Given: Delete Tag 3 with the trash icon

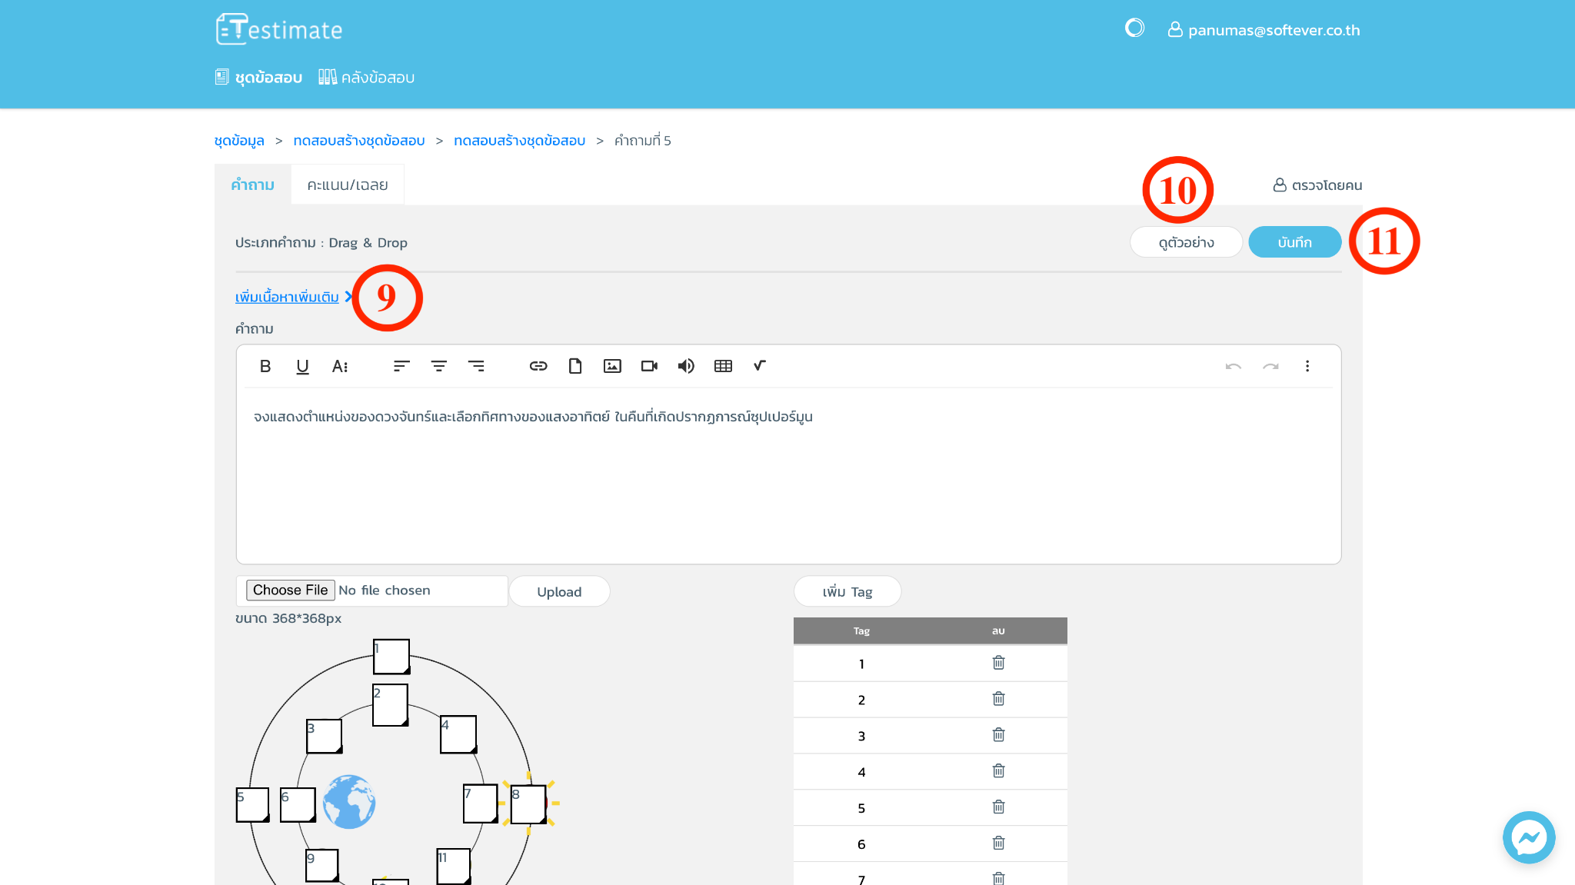Looking at the screenshot, I should 998,735.
